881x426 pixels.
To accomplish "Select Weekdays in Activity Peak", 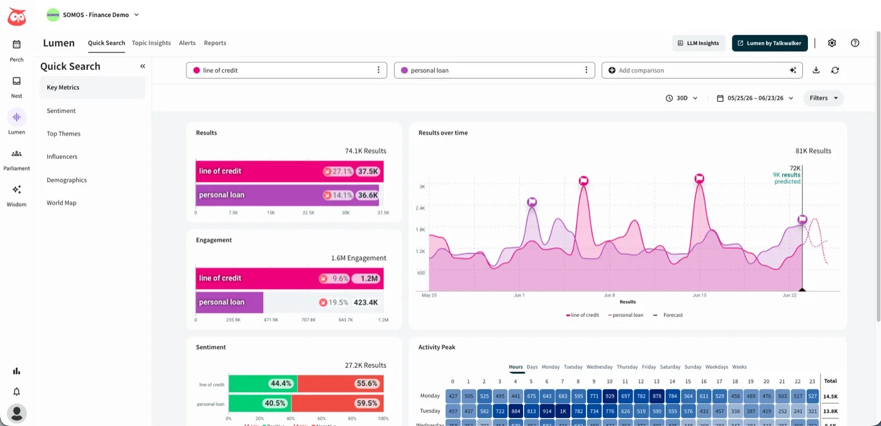I will (717, 367).
